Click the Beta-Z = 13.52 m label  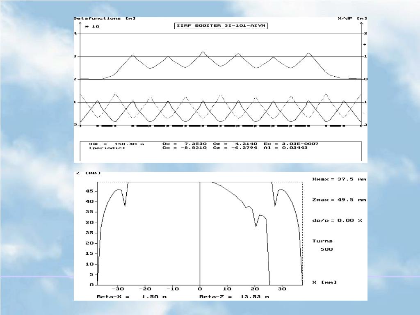[x=234, y=297]
